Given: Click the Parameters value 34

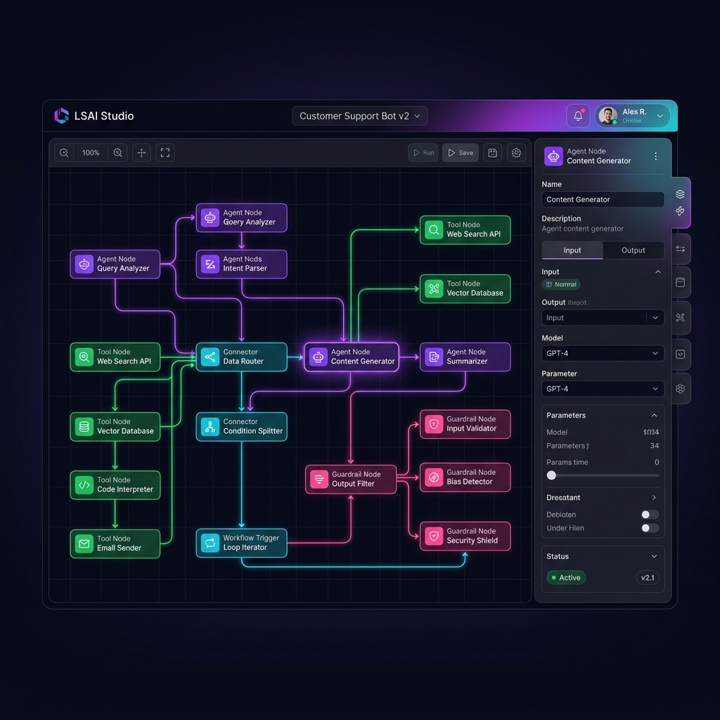Looking at the screenshot, I should click(655, 446).
